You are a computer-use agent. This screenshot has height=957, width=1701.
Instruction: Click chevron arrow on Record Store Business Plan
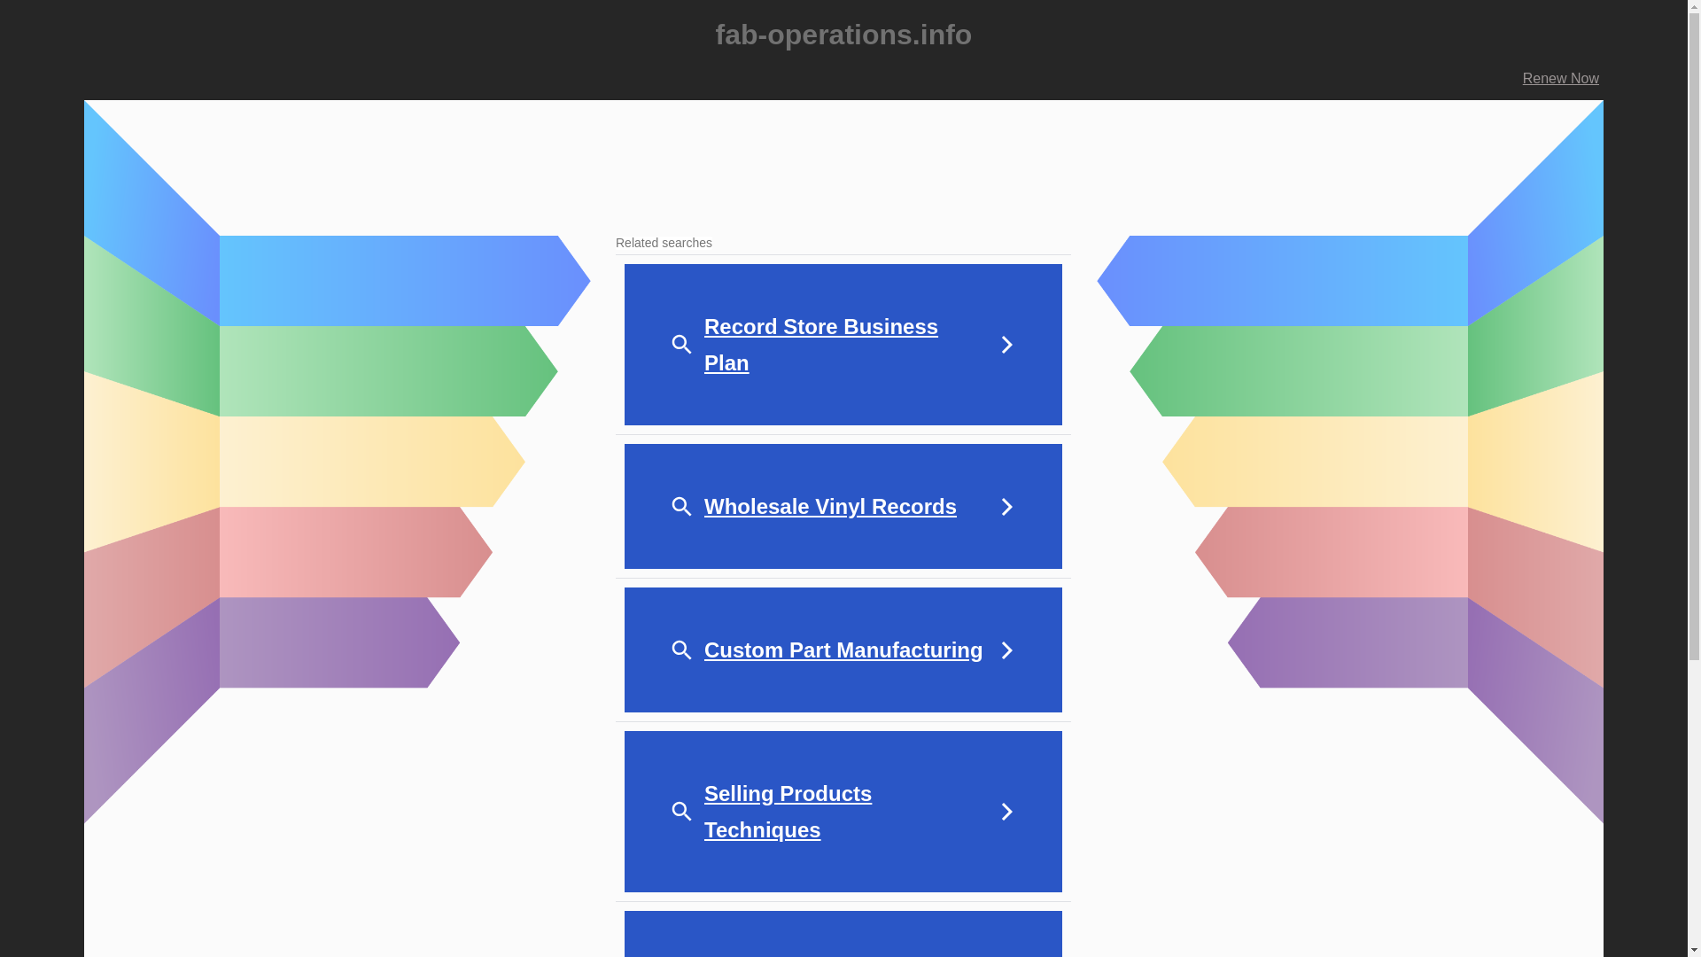pos(1006,345)
